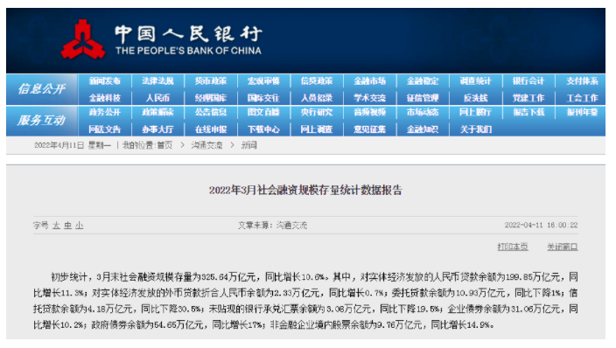Visit the 网送文告 page
This screenshot has height=348, width=616.
click(x=104, y=129)
